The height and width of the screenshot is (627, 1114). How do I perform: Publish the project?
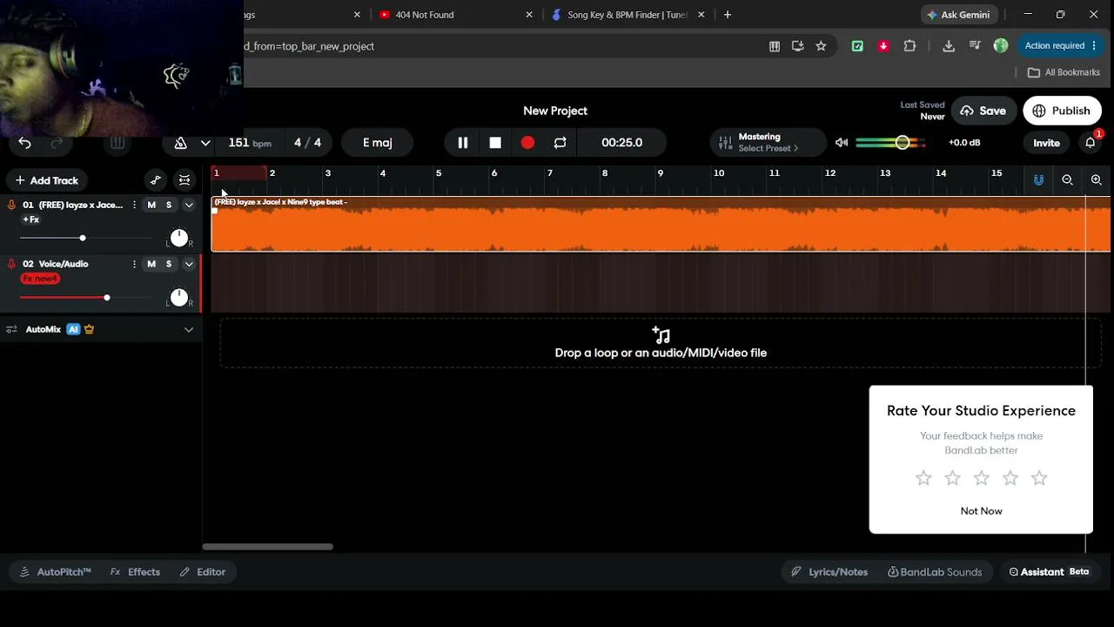pyautogui.click(x=1062, y=111)
